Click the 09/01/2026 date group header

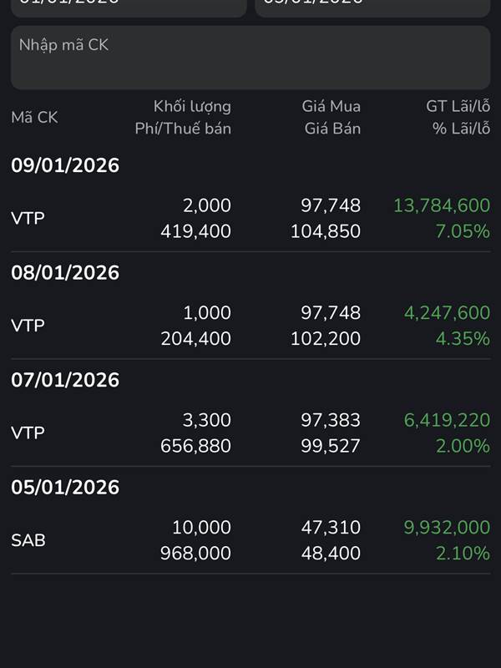[65, 165]
